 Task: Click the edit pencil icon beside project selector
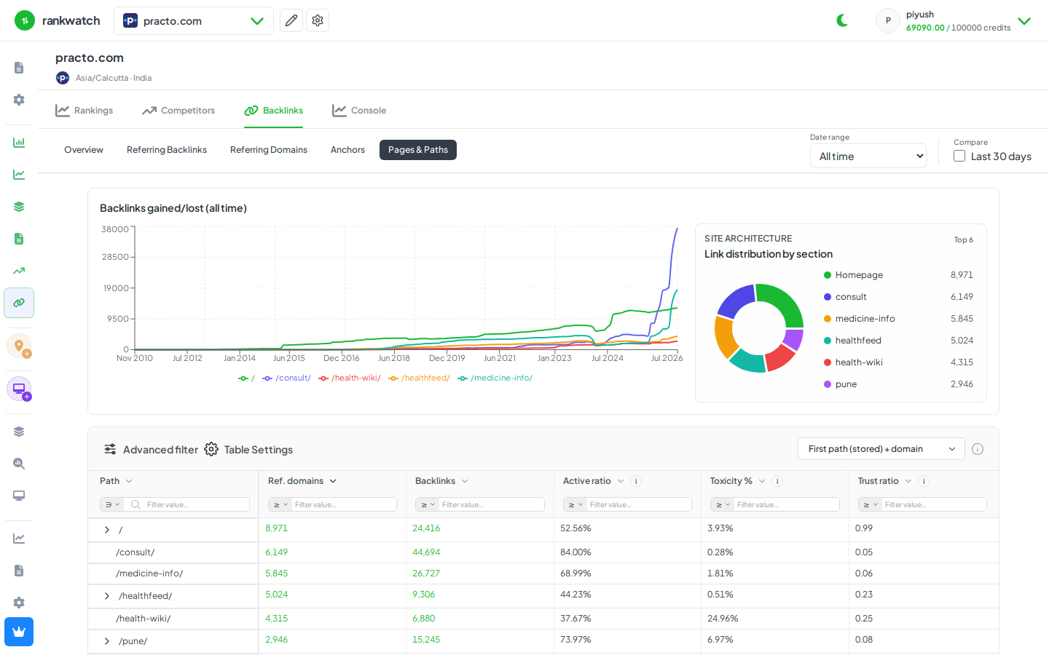click(x=291, y=20)
